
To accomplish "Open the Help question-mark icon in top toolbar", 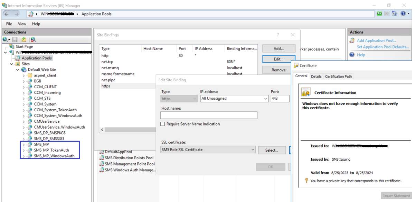I will click(403, 14).
